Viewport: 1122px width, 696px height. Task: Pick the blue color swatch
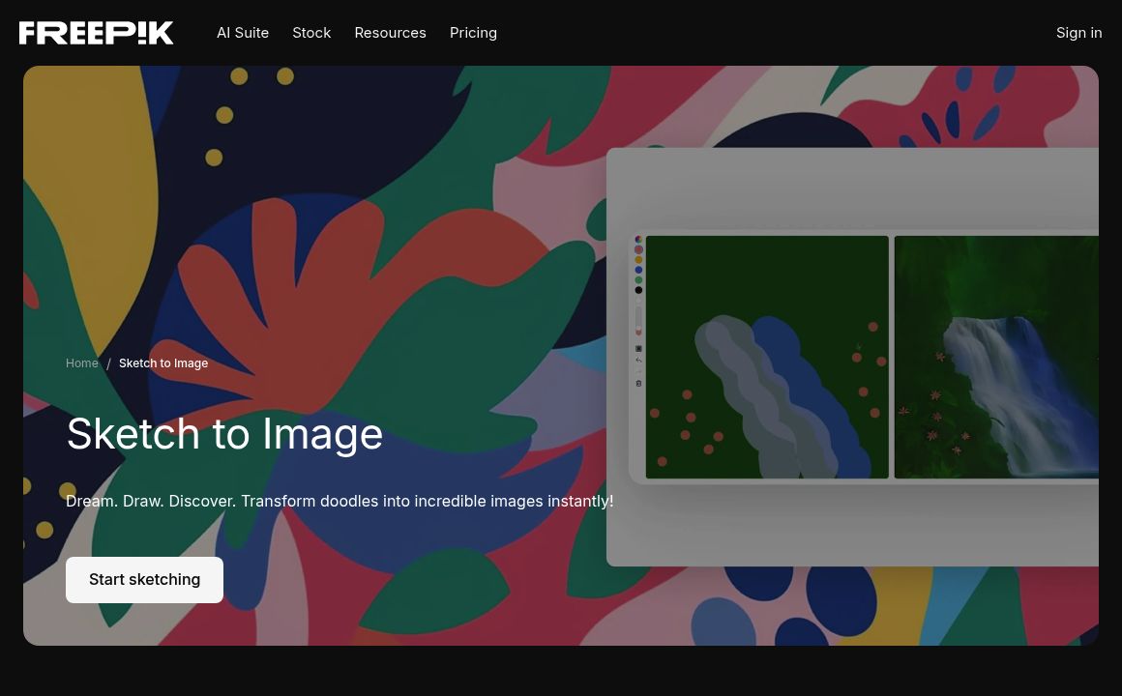[638, 271]
